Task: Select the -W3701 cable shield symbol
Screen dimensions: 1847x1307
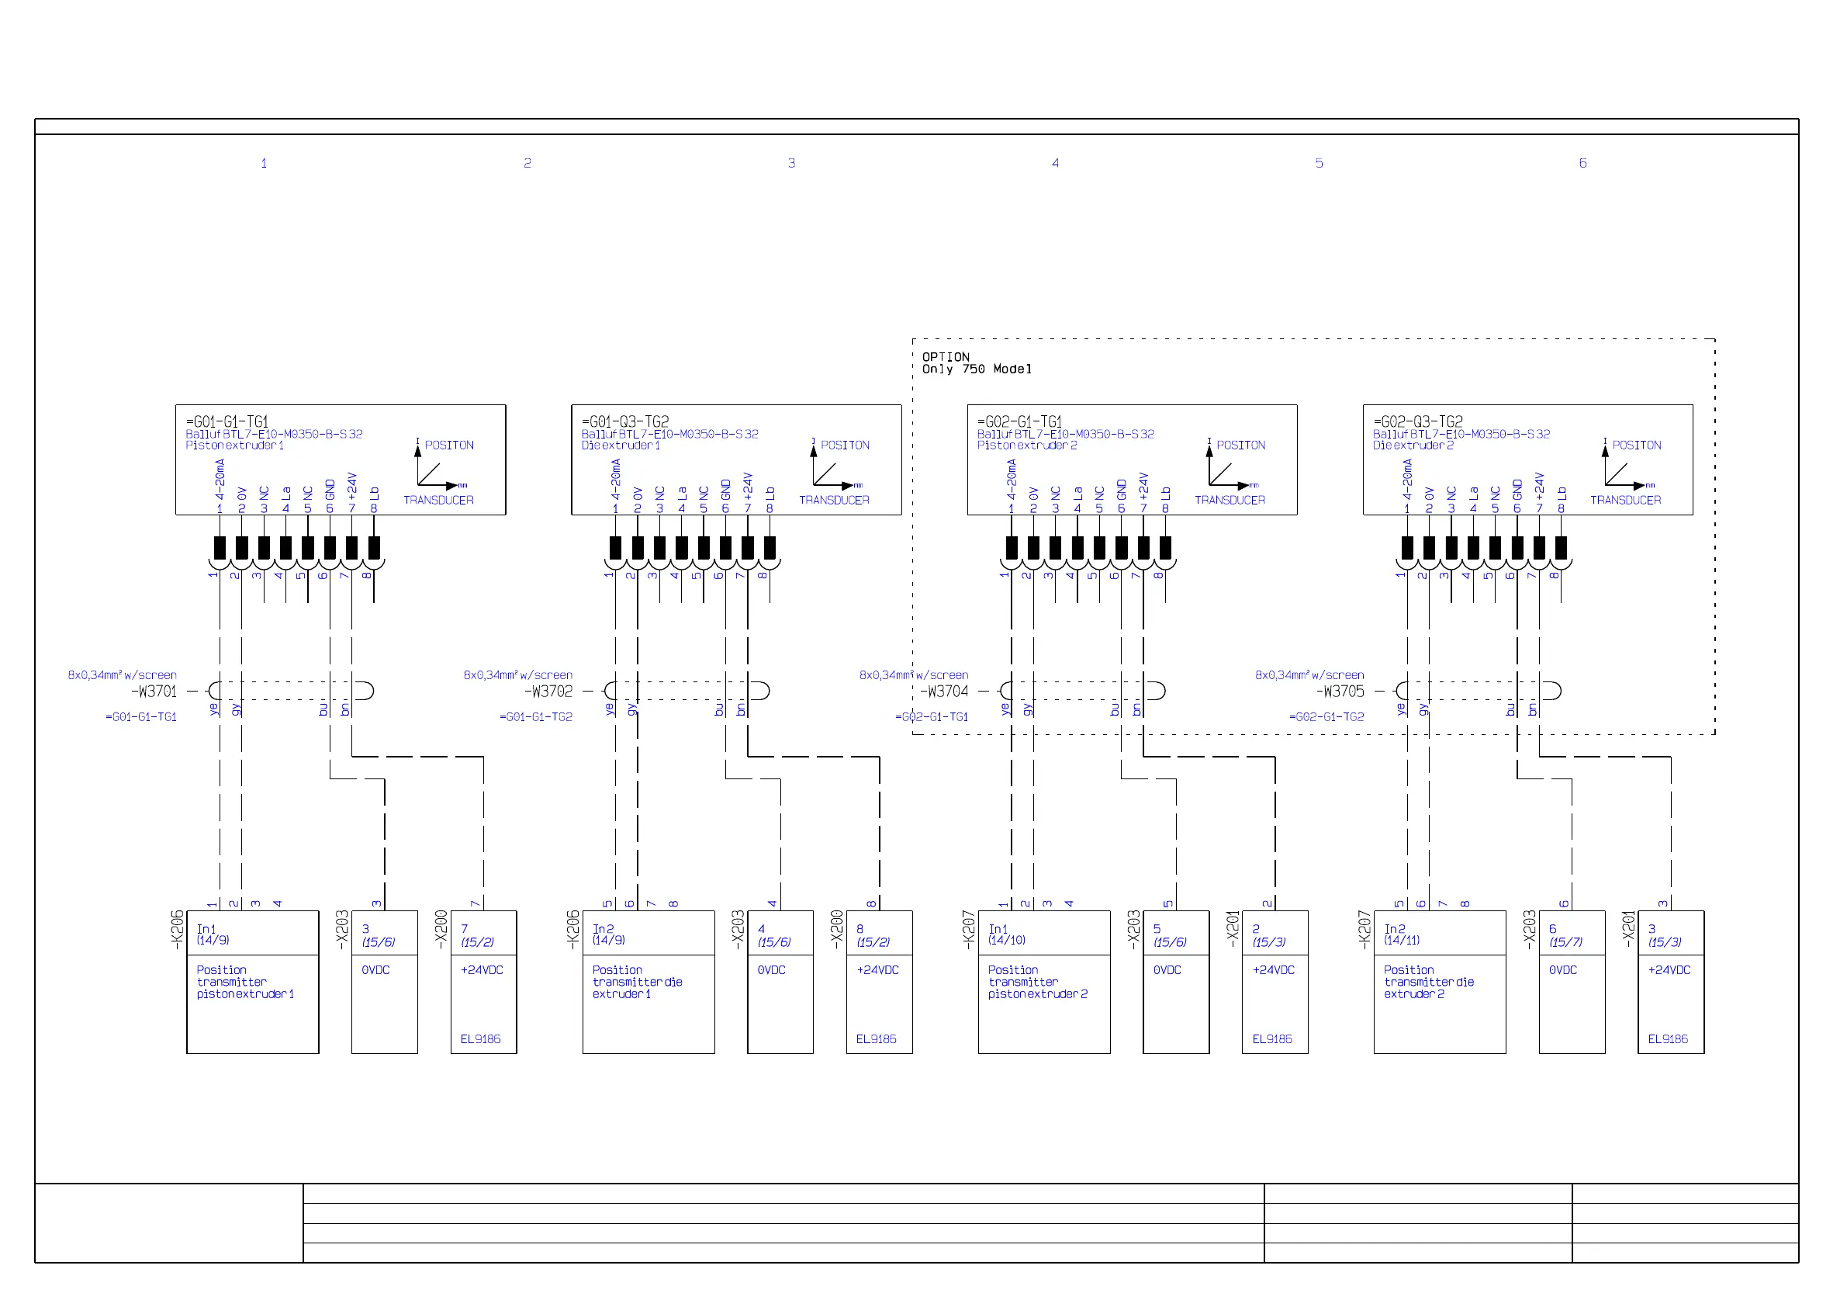Action: (x=214, y=691)
